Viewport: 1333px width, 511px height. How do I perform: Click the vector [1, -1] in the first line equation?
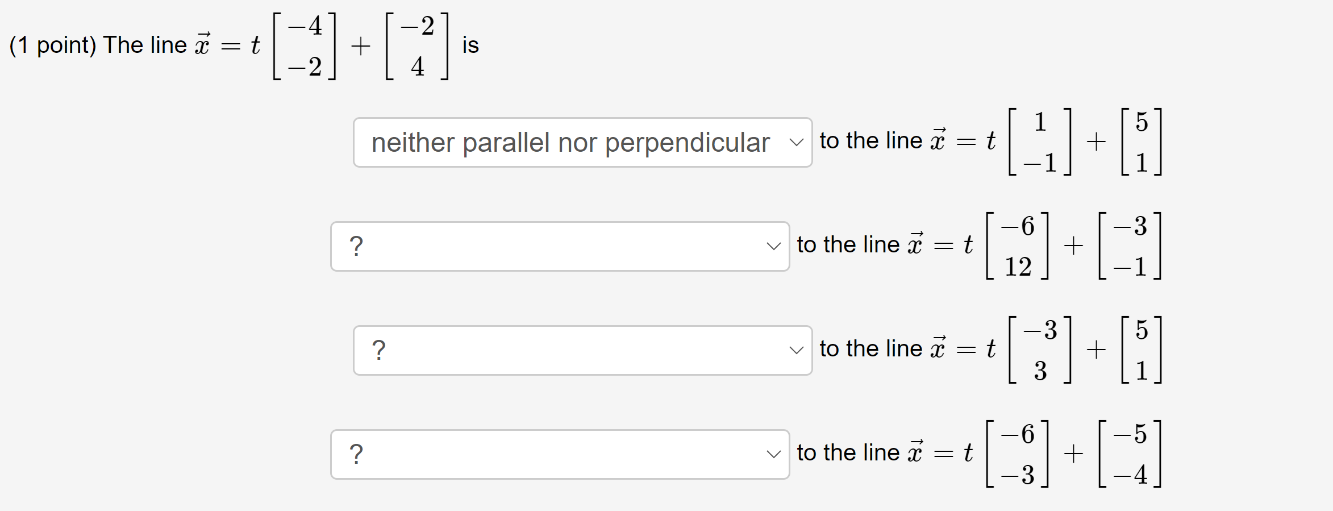(x=1040, y=142)
